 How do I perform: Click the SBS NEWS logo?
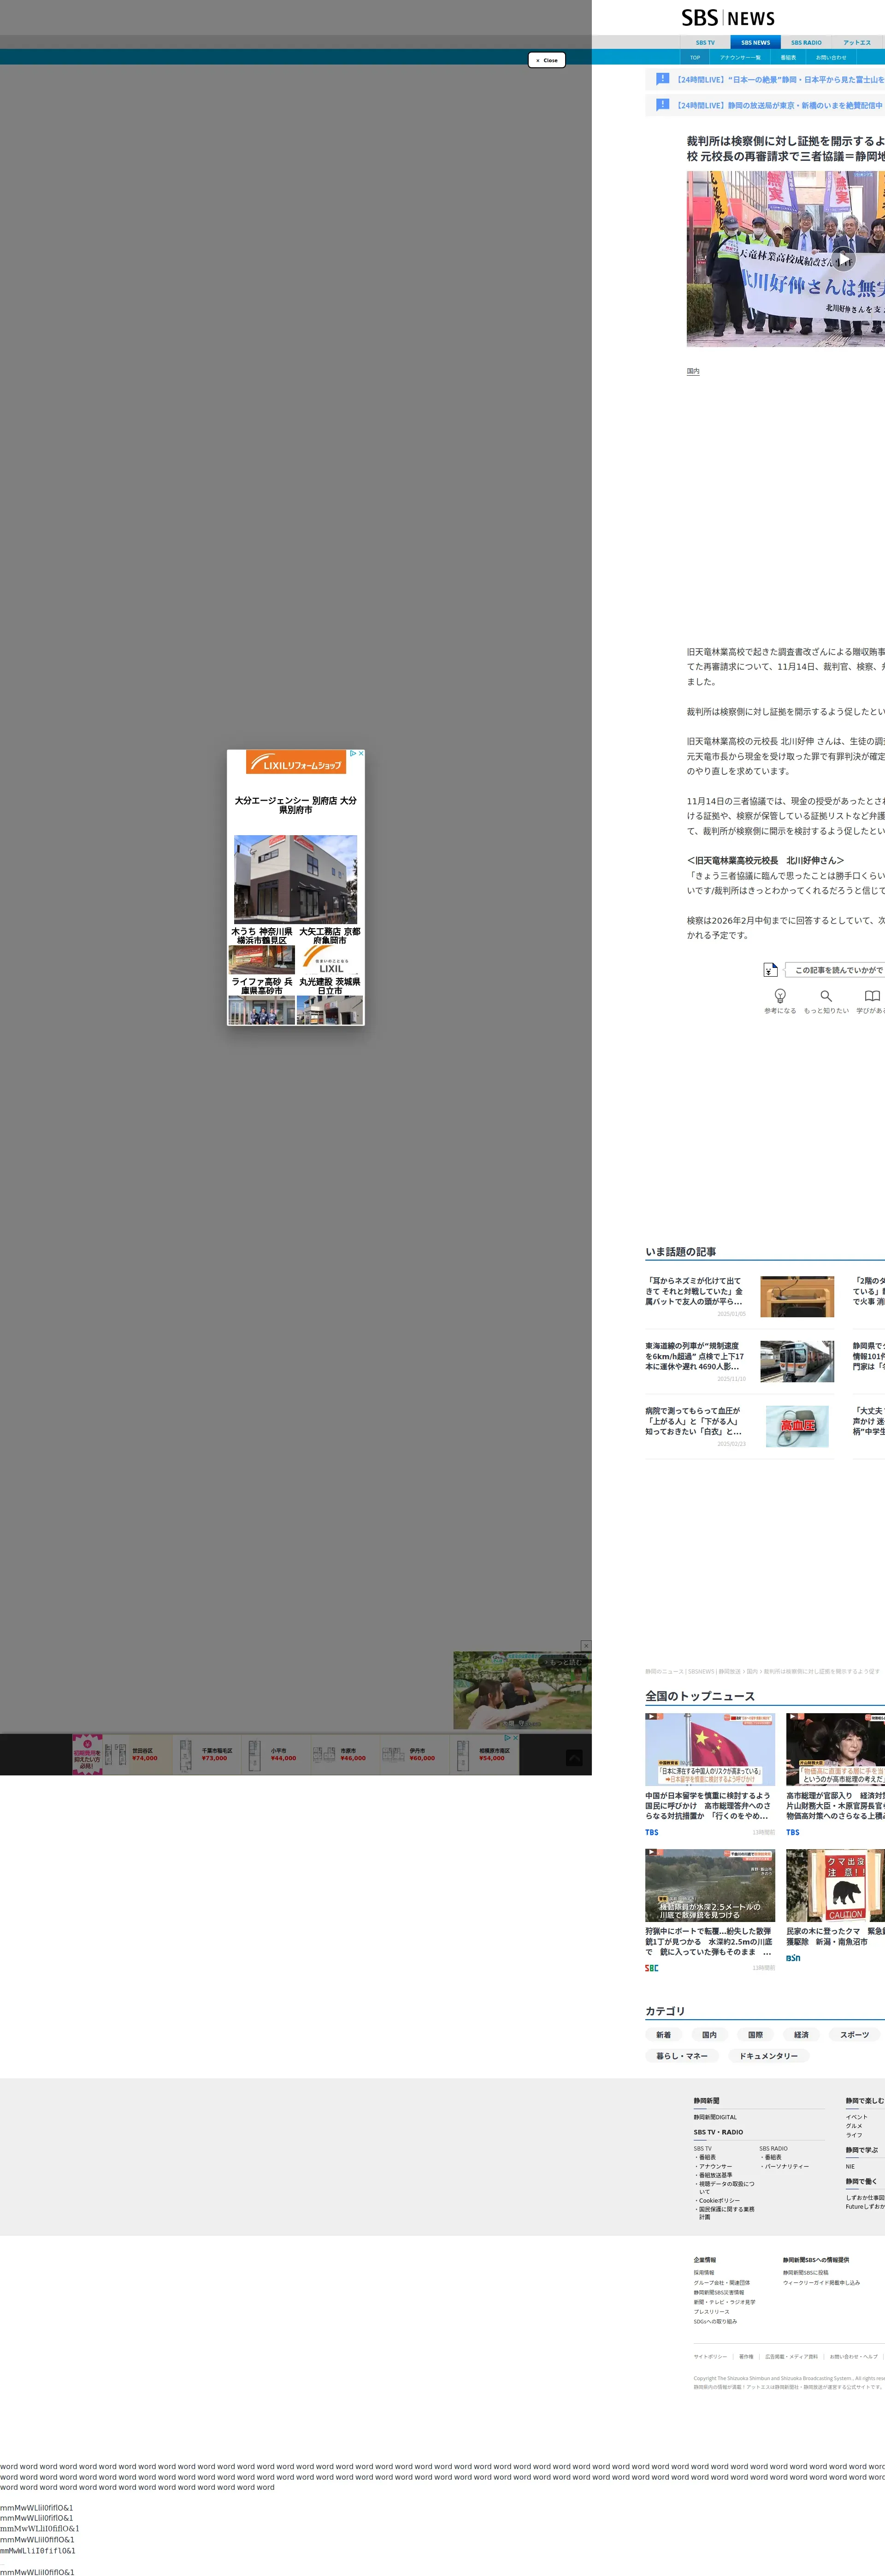pyautogui.click(x=728, y=18)
